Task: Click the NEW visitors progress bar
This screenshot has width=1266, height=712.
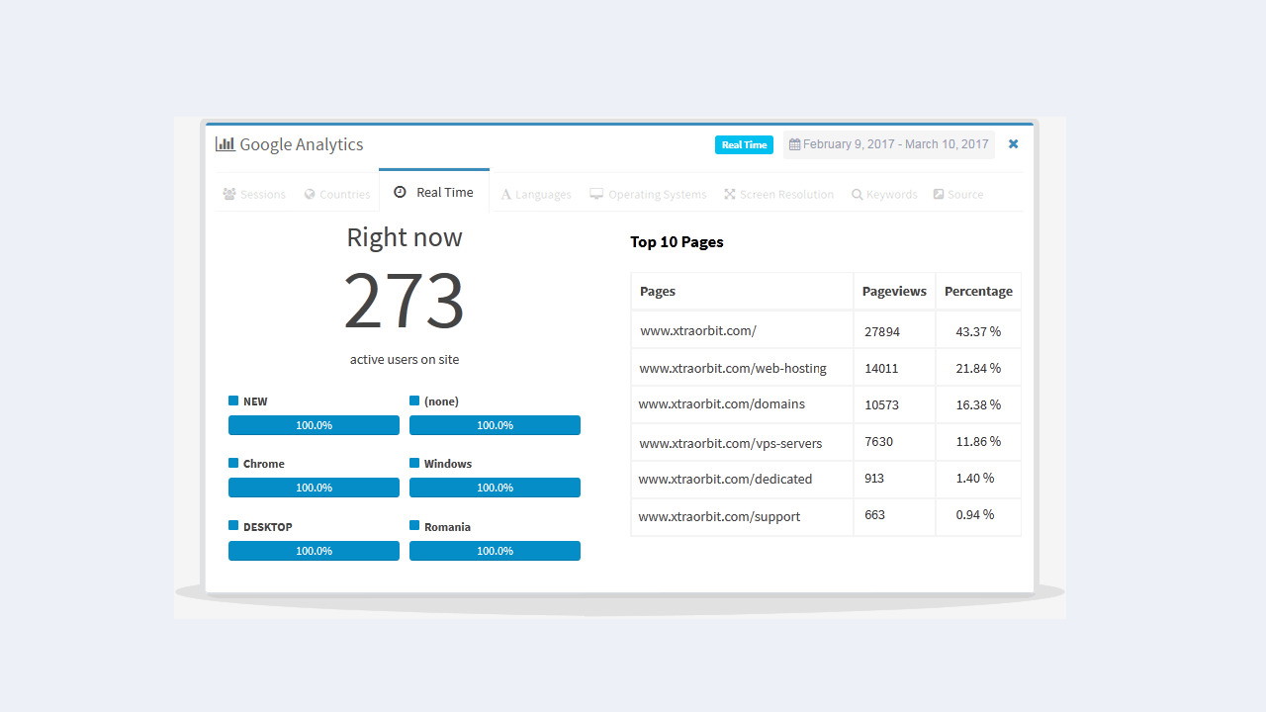Action: pos(314,425)
